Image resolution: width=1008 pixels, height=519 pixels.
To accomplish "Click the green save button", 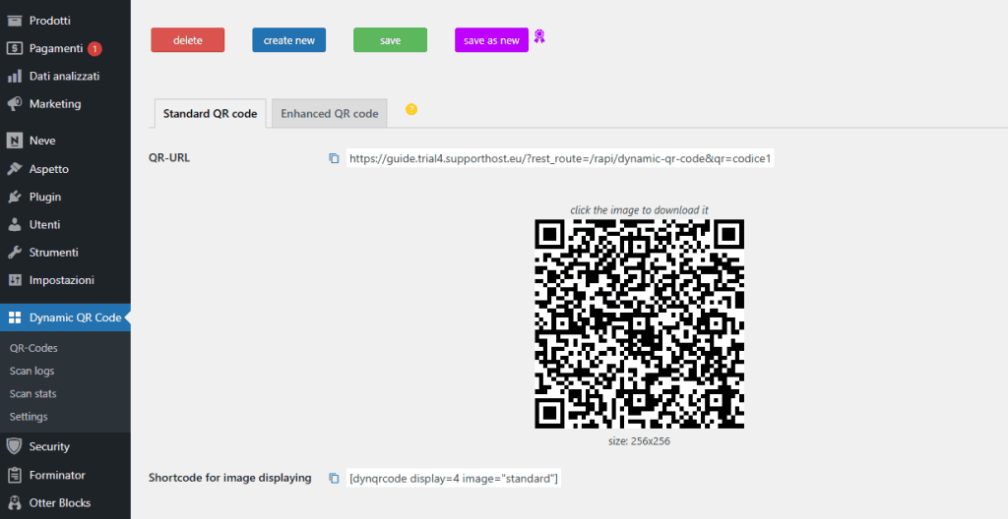I will pos(390,40).
